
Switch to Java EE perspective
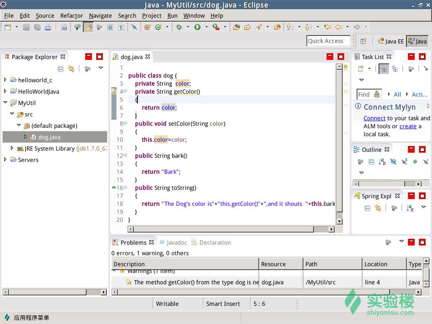[x=391, y=41]
